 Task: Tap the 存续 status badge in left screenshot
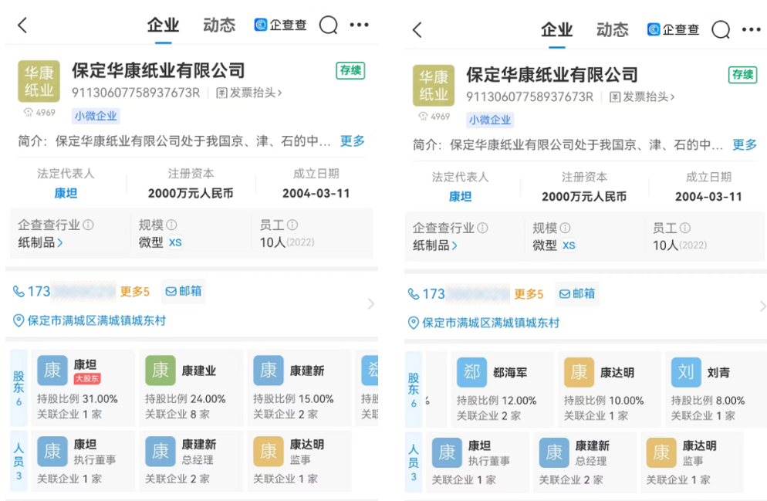[350, 70]
